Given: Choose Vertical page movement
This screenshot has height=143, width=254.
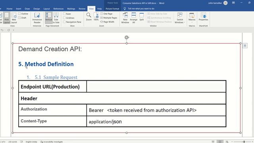Looking at the screenshot, I should (48, 18).
